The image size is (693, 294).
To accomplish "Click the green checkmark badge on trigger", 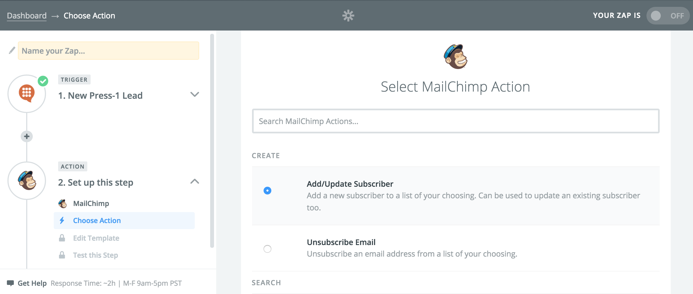I will pyautogui.click(x=43, y=81).
